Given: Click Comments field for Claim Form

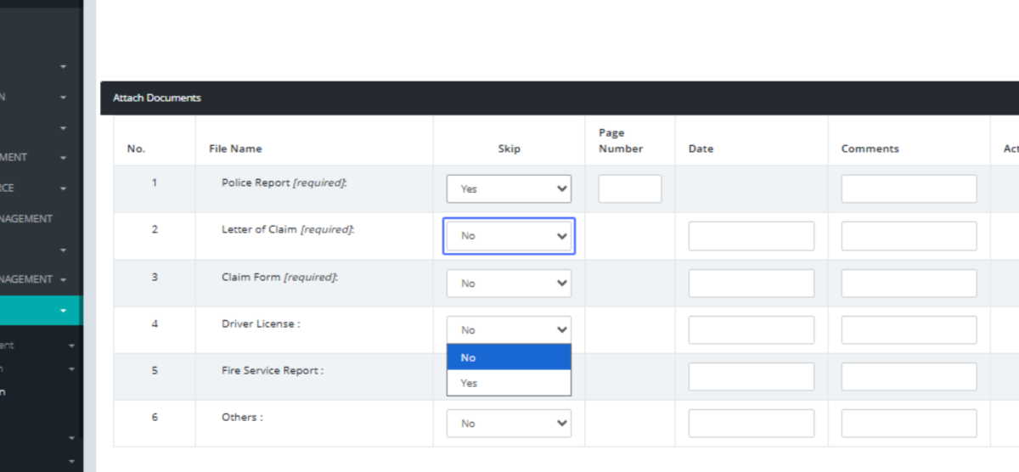Looking at the screenshot, I should point(909,284).
